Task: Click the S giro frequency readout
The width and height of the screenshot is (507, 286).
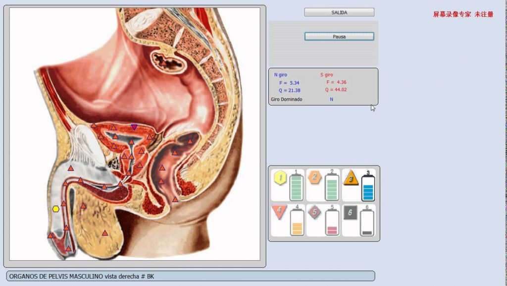Action: click(x=336, y=82)
